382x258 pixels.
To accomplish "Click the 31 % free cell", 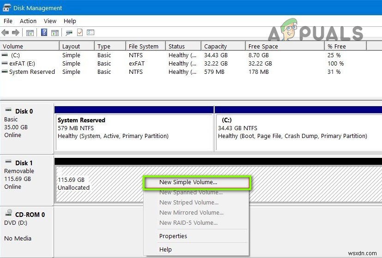I will (334, 72).
